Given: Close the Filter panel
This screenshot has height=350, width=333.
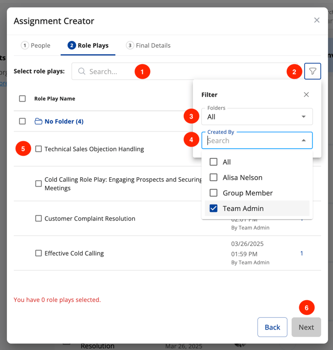Looking at the screenshot, I should [306, 95].
